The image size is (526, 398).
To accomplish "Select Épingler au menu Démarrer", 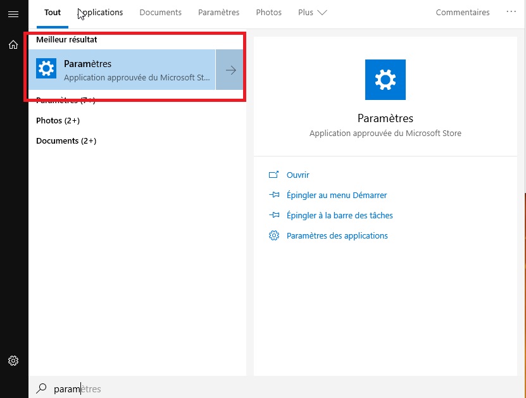I will (337, 195).
